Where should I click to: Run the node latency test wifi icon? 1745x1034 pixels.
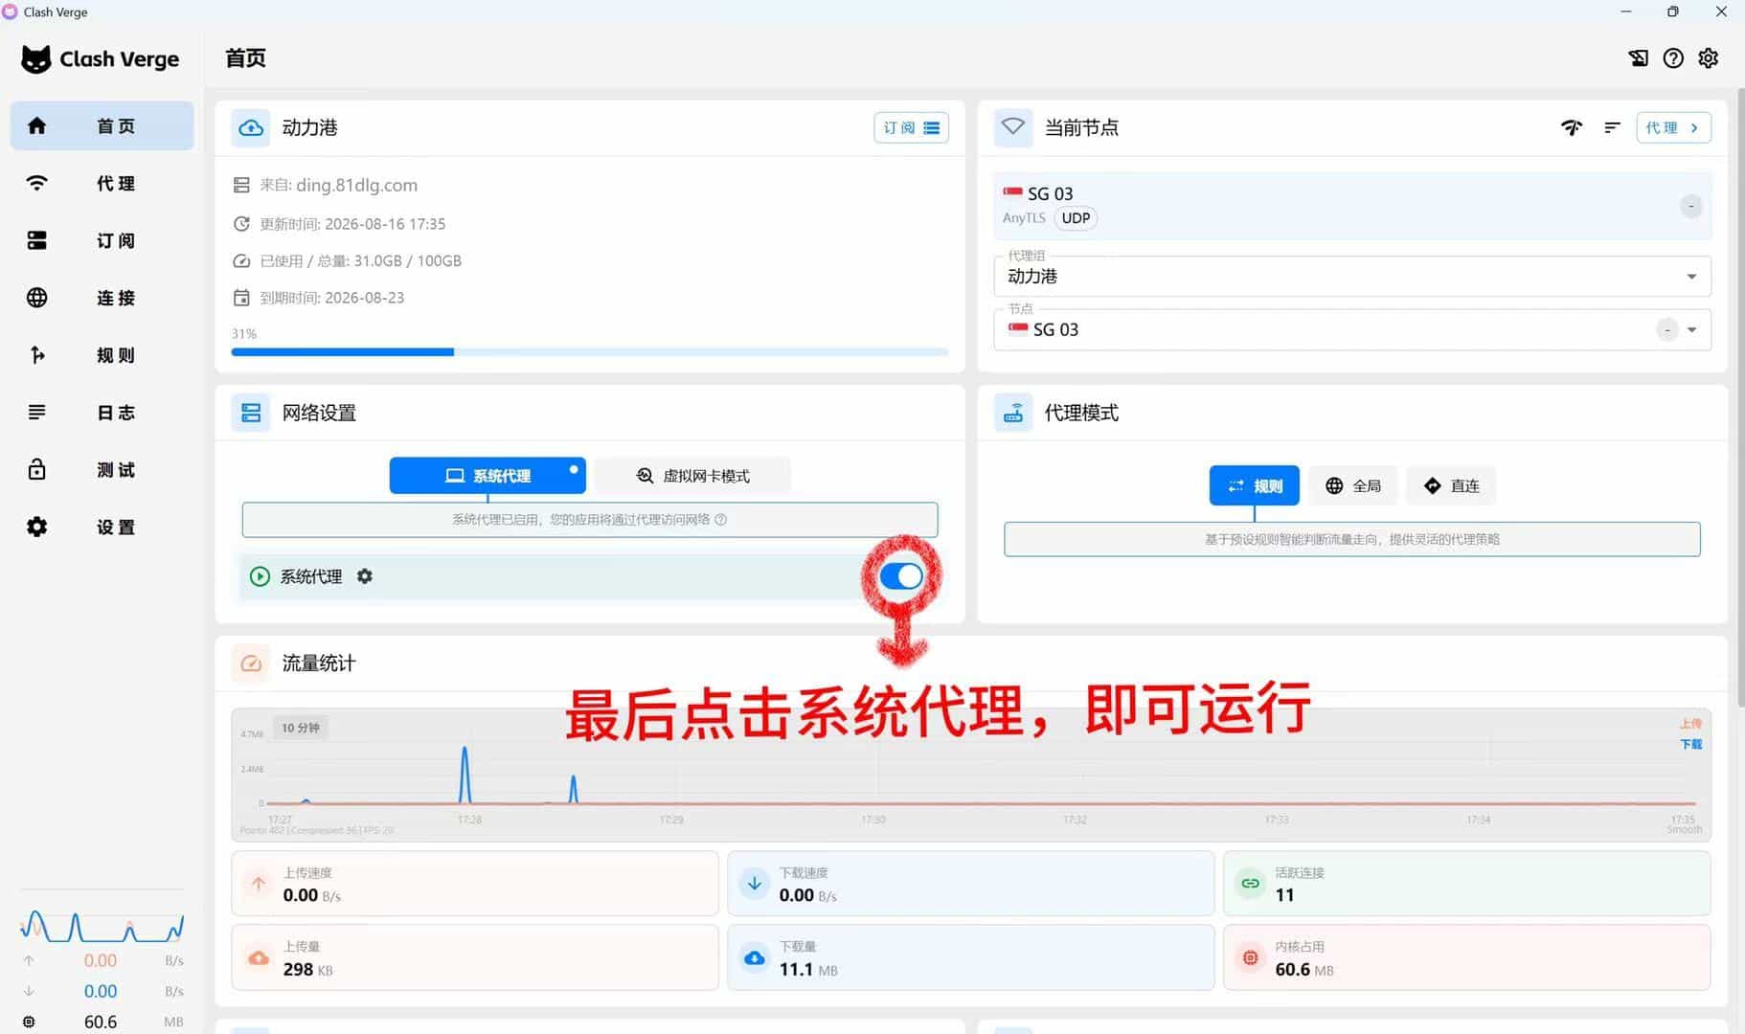coord(1572,127)
